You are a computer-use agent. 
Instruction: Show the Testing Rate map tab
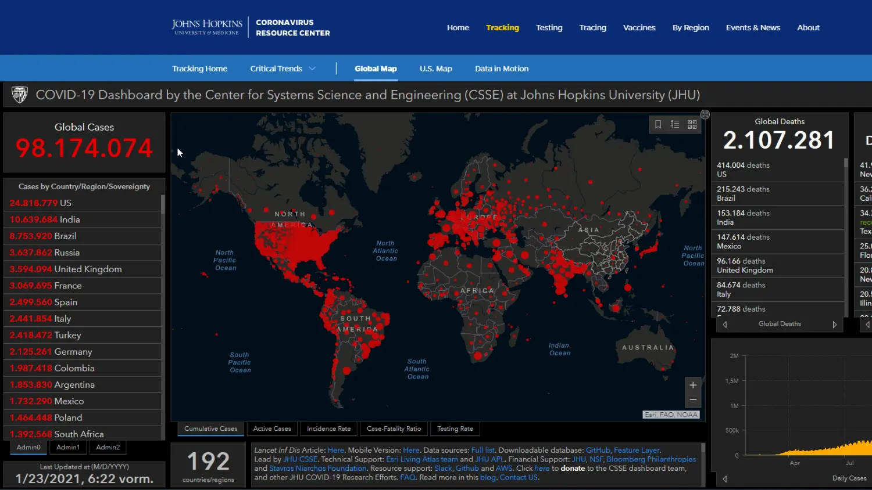(x=455, y=429)
